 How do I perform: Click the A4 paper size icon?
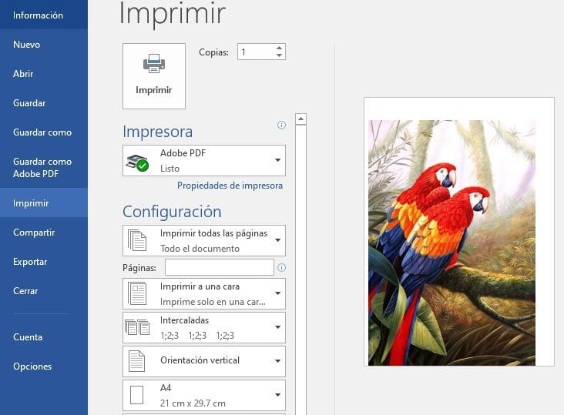tap(137, 395)
